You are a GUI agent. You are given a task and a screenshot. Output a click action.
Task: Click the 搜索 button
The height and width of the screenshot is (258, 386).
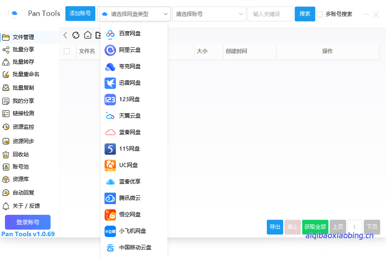tap(305, 14)
